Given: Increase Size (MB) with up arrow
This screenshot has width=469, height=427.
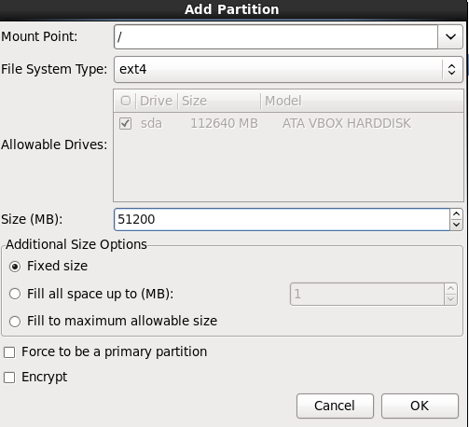Looking at the screenshot, I should click(456, 214).
